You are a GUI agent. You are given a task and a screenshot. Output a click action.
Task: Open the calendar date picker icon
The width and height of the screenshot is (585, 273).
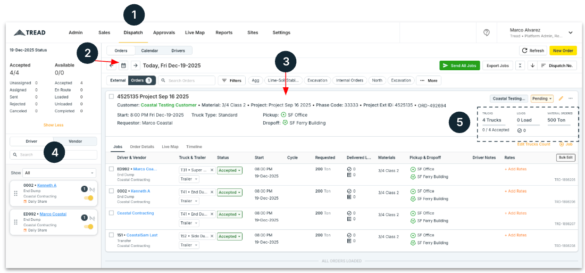coord(123,65)
